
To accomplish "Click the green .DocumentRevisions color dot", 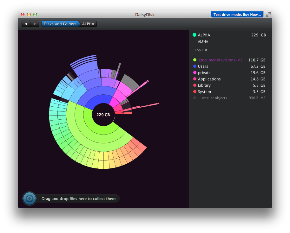I will (195, 60).
